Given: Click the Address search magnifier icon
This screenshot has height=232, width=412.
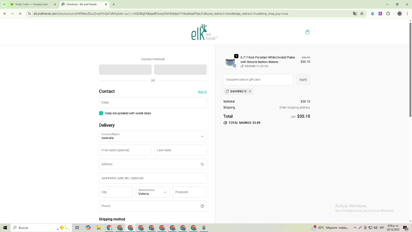Looking at the screenshot, I should (202, 164).
